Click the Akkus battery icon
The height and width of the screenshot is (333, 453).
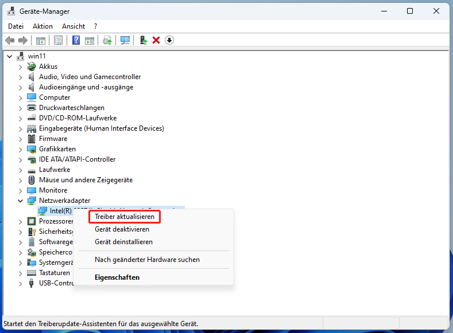pyautogui.click(x=31, y=66)
